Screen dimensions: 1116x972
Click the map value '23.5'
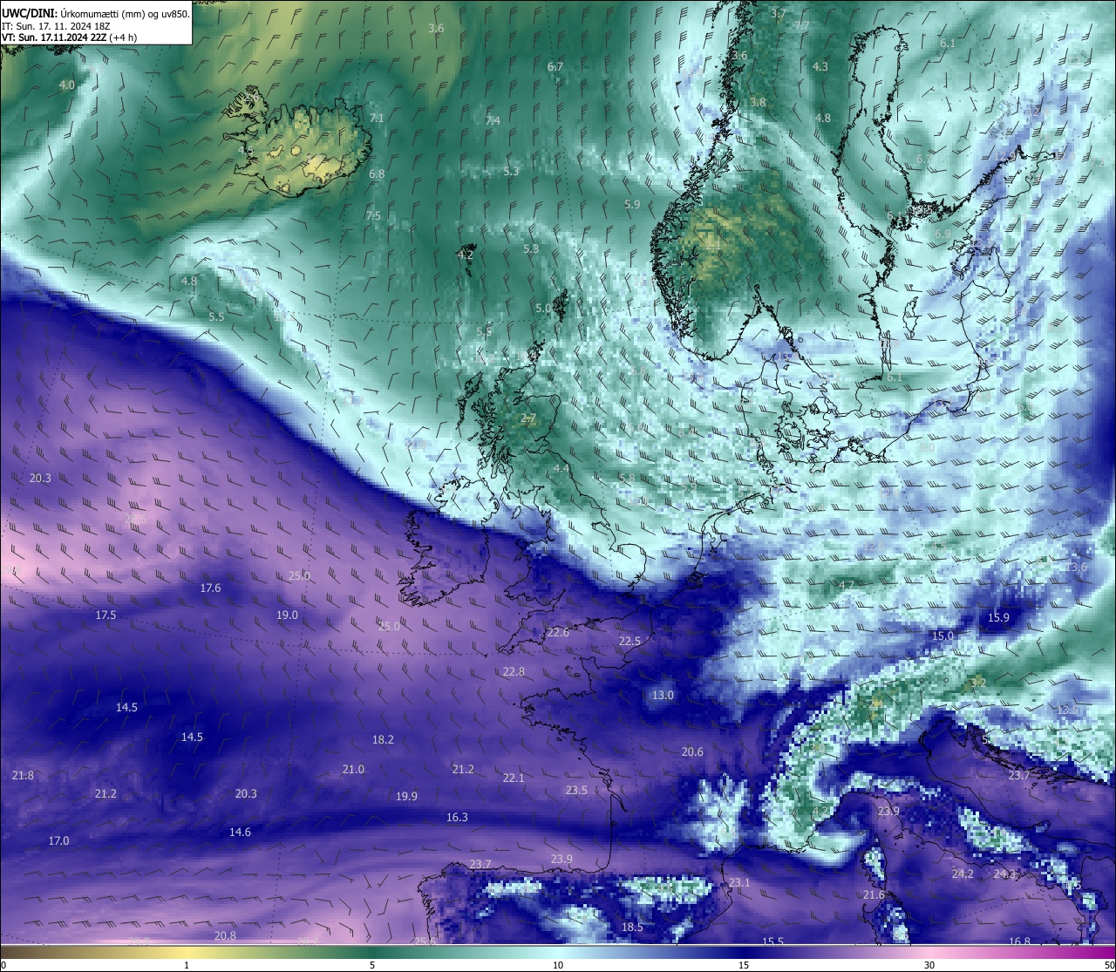(576, 790)
